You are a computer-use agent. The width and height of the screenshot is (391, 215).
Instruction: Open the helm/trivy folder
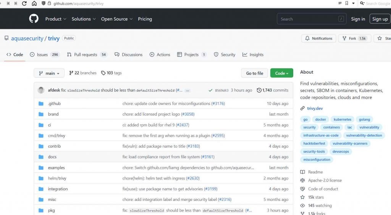(57, 178)
